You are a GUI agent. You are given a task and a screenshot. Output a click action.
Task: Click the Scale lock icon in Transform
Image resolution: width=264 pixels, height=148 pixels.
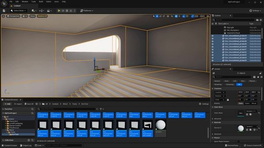(x=228, y=99)
